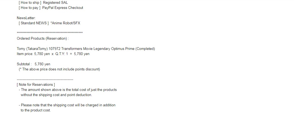
Task: Click the "[ How to ship ]" label
Action: (x=30, y=3)
